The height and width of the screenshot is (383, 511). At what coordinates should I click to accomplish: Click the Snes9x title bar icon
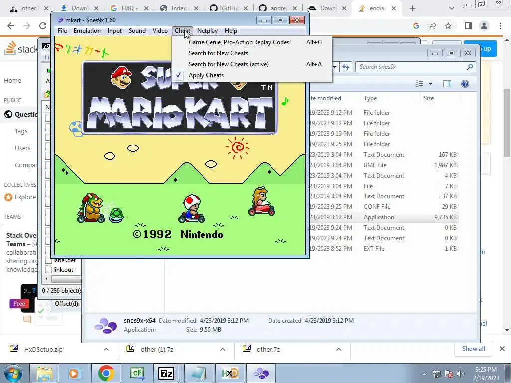60,20
